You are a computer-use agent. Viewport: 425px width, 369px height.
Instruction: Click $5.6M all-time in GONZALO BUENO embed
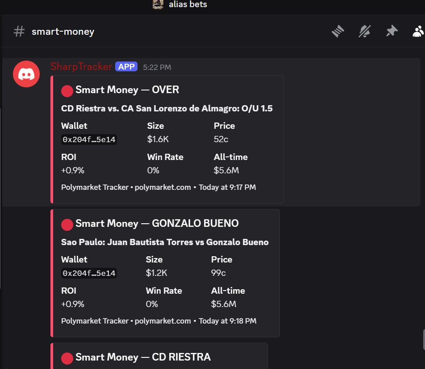click(224, 304)
